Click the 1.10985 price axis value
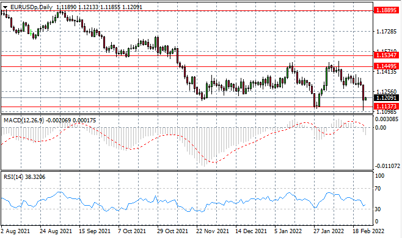The width and height of the screenshot is (402, 238). coord(386,111)
